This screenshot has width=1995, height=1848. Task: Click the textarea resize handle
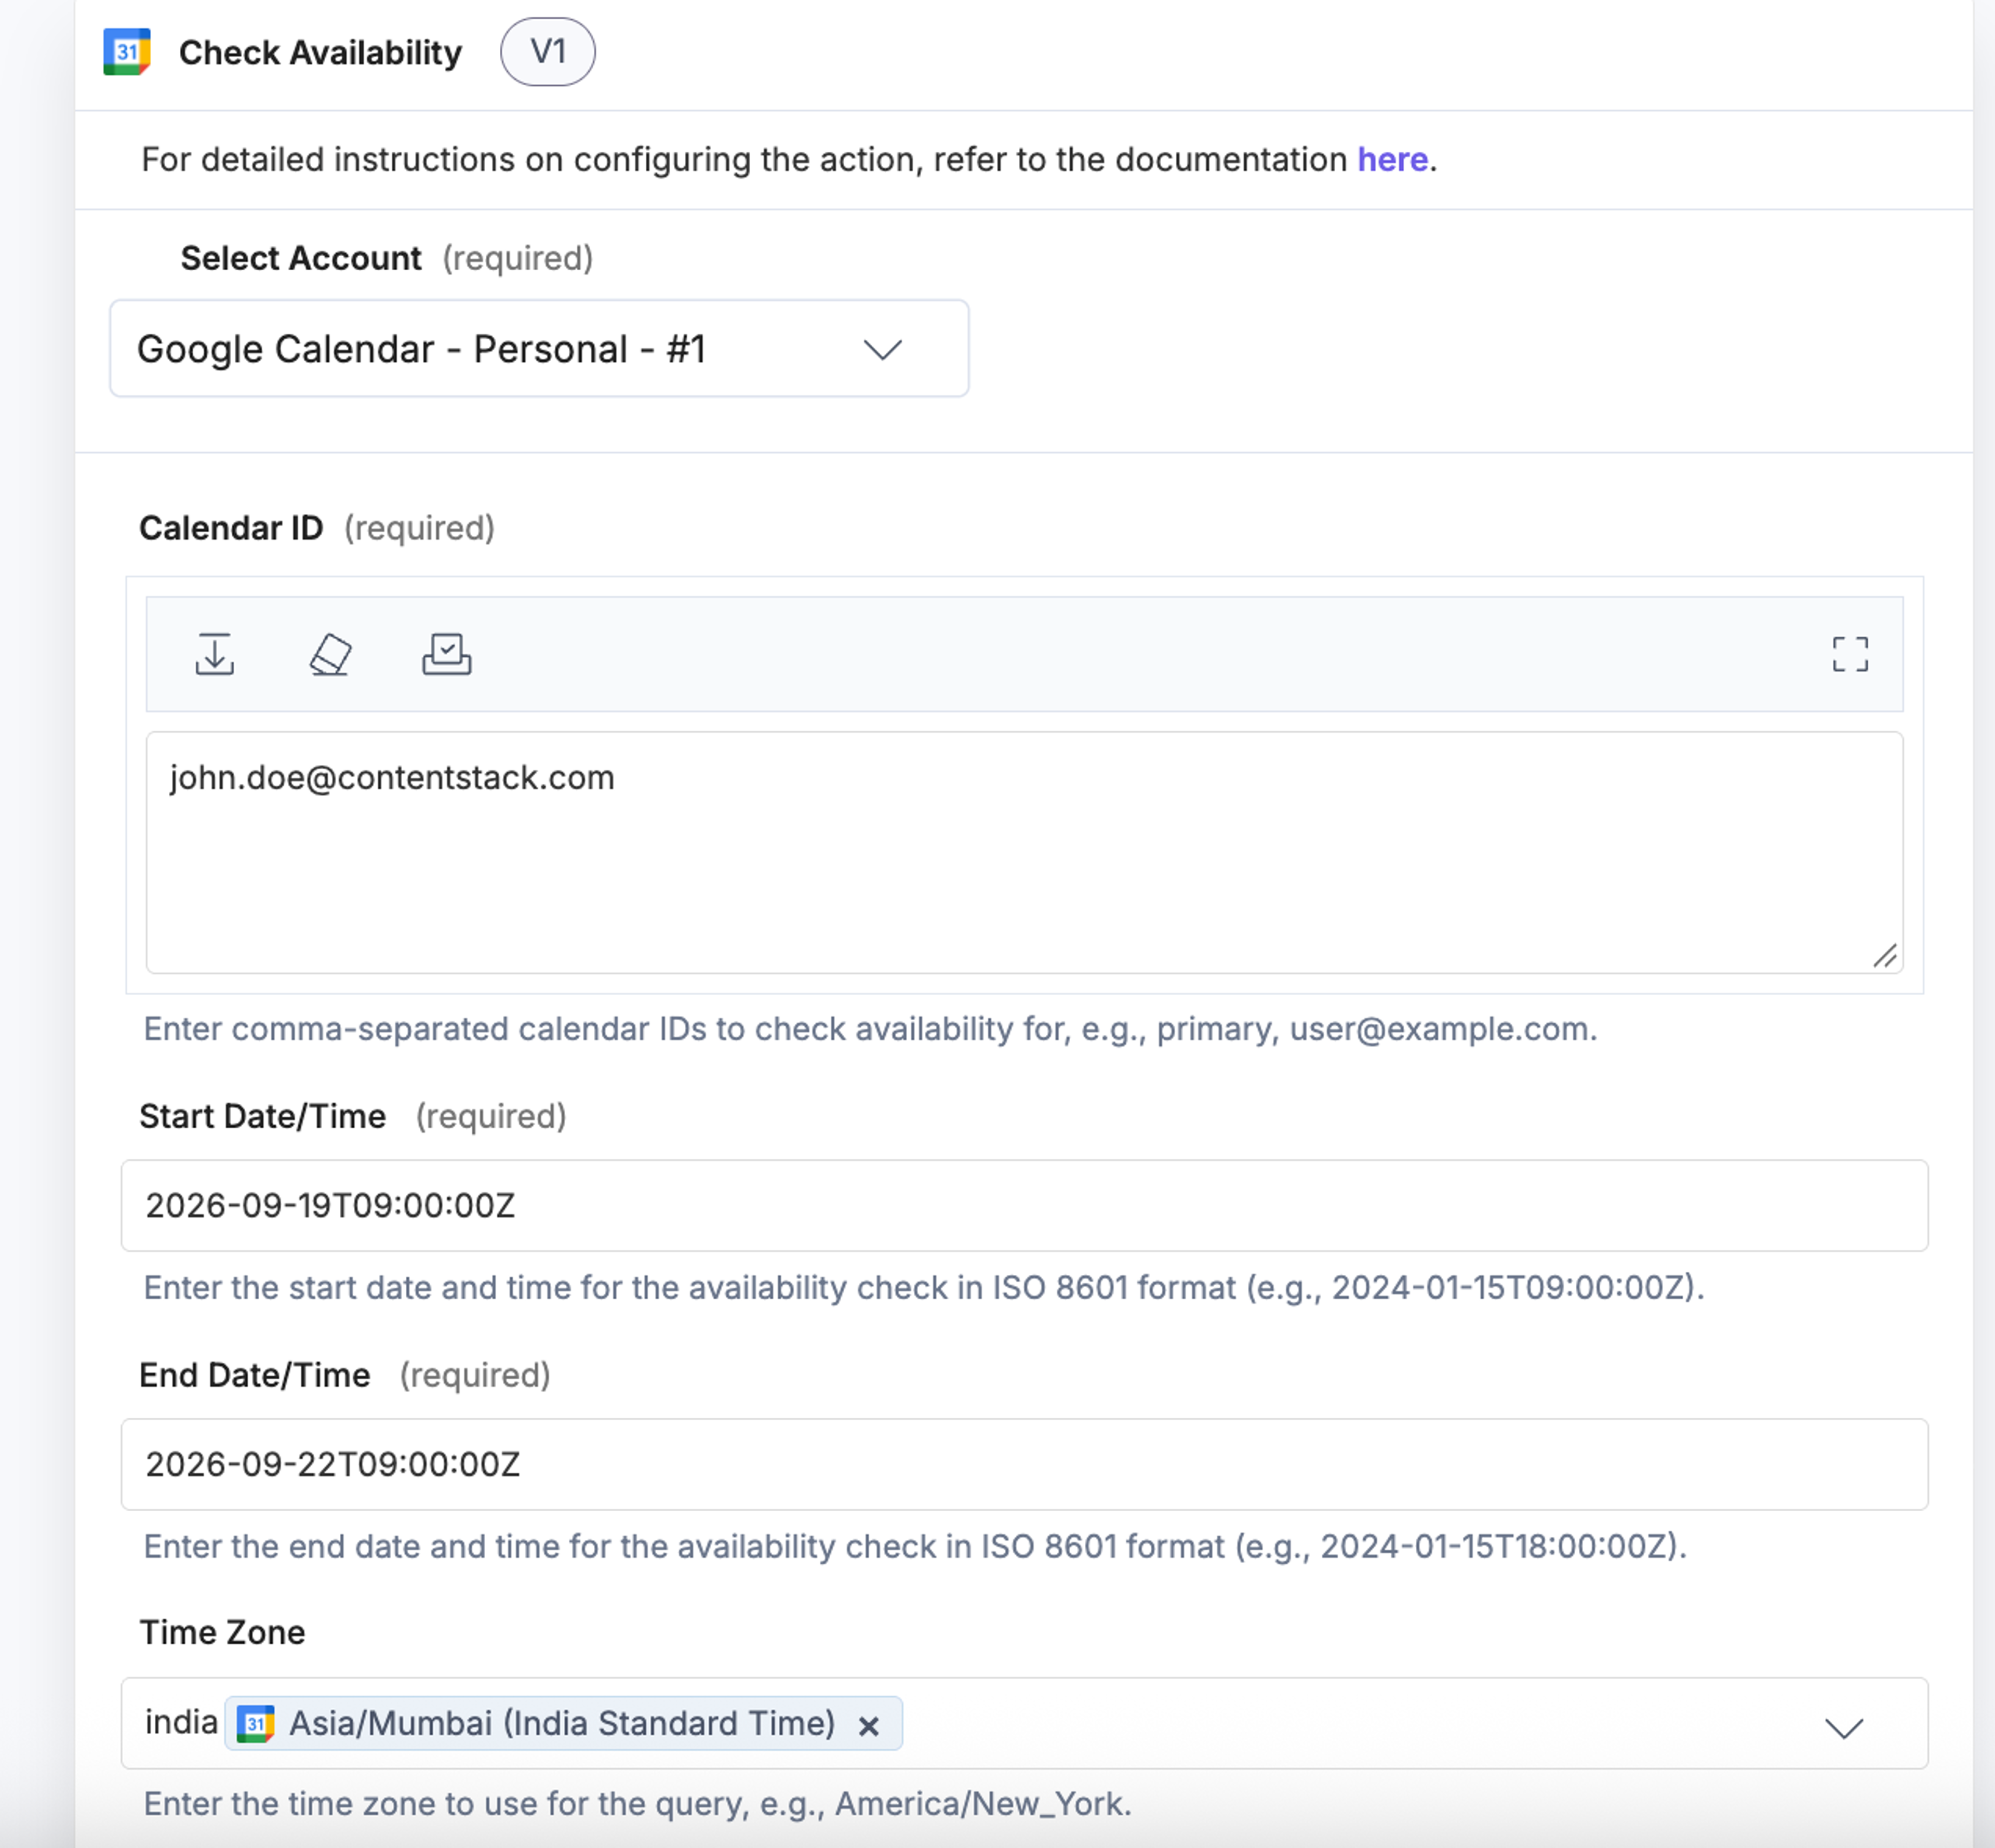[1884, 956]
